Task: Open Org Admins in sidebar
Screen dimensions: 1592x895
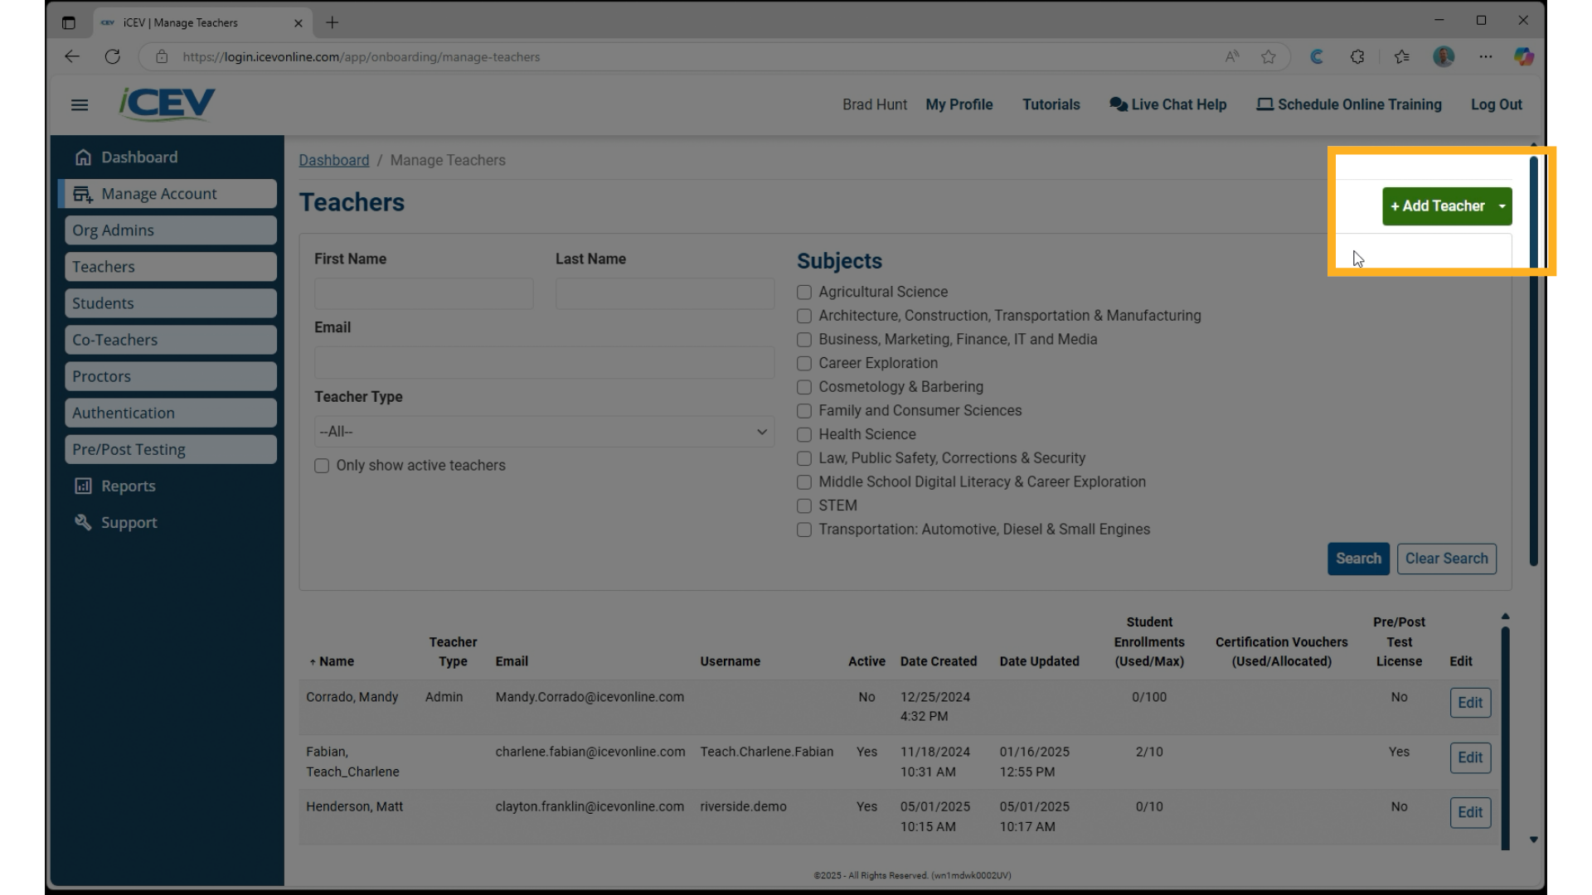Action: pos(171,230)
